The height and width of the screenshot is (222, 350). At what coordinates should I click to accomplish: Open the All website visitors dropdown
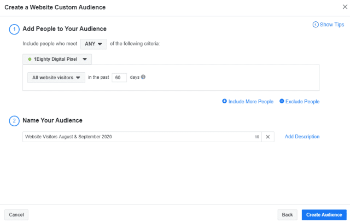point(56,78)
